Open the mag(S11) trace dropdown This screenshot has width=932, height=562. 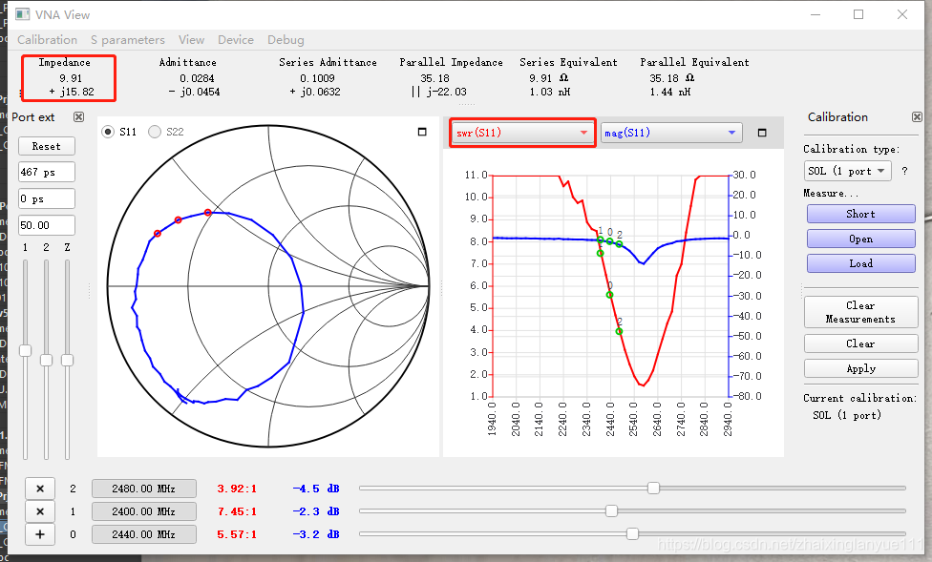click(671, 133)
